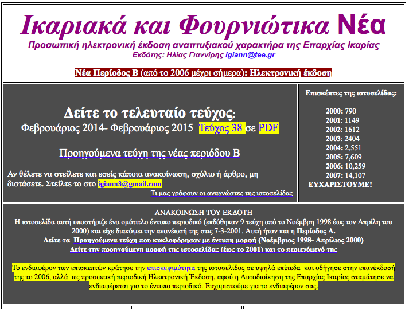409x309 pixels.
Task: Click the επισκεψιμότητα link in yellow text
Action: pyautogui.click(x=172, y=268)
